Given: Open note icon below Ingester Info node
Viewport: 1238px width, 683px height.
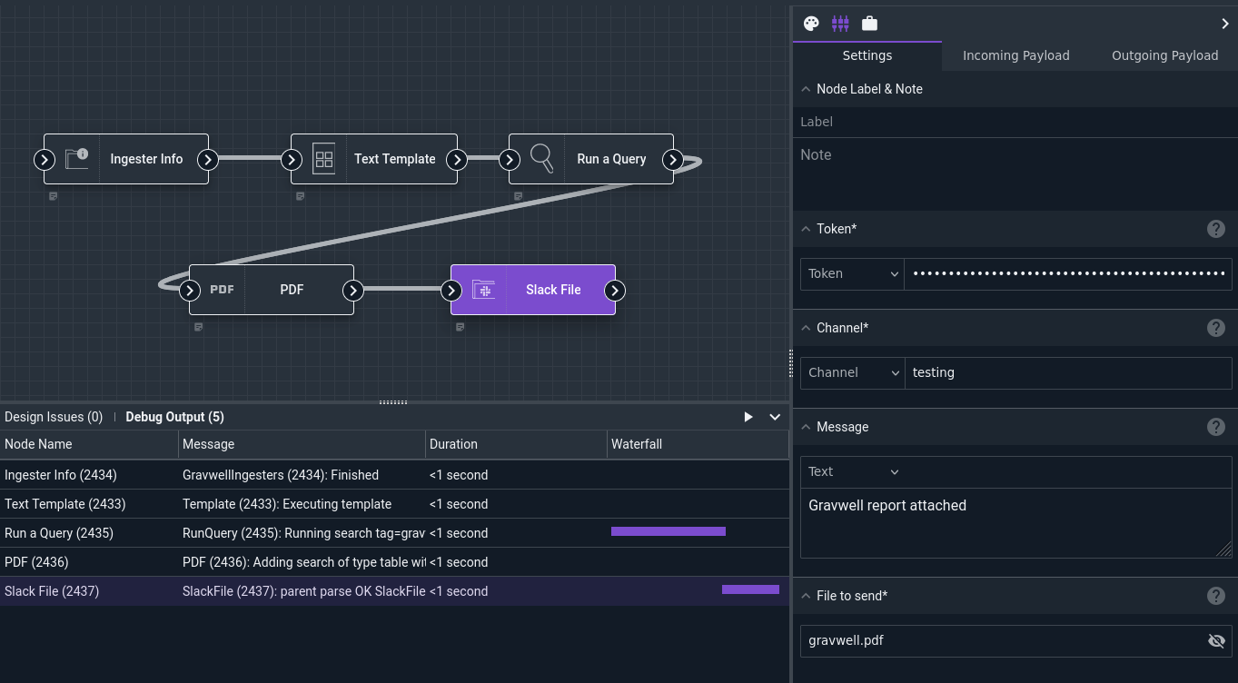Looking at the screenshot, I should click(x=54, y=196).
